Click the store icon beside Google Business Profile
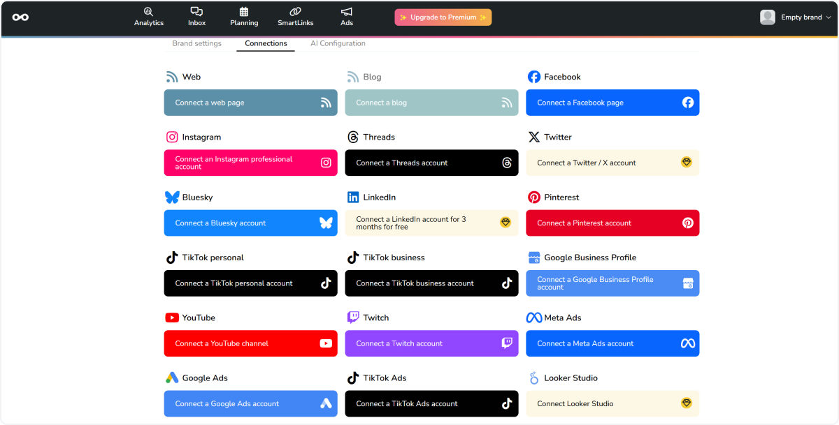The height and width of the screenshot is (425, 839). [534, 258]
